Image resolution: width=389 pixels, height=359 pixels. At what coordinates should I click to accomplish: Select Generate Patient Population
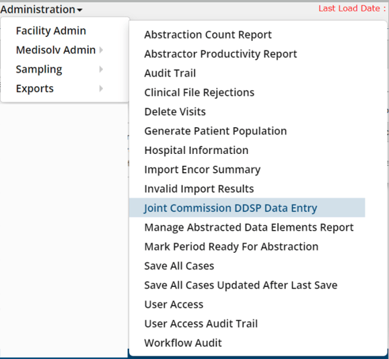(x=215, y=131)
